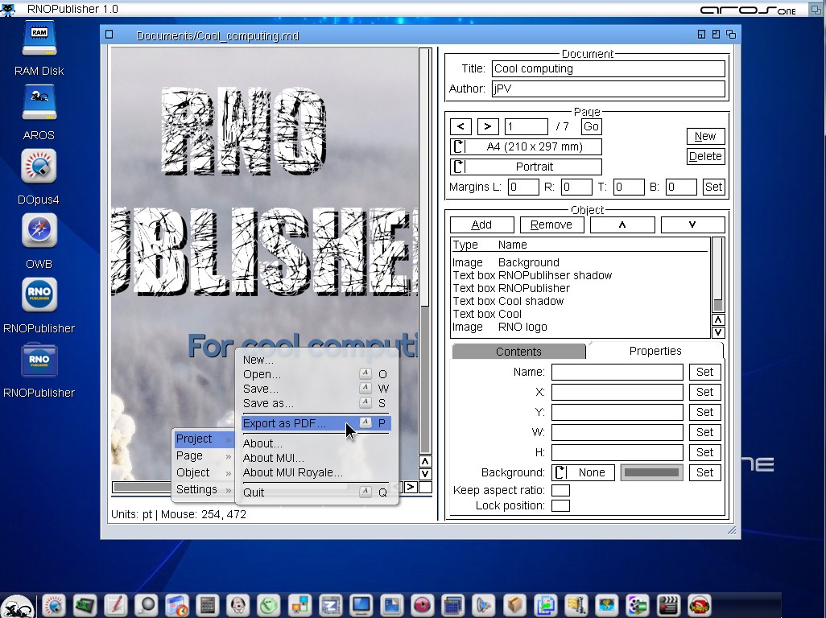Open the OWB web browser icon
Screen dimensions: 826x618
click(x=39, y=233)
